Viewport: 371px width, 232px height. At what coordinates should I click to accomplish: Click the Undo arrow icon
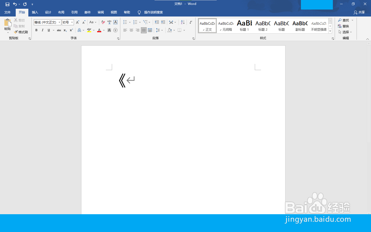[x=15, y=4]
